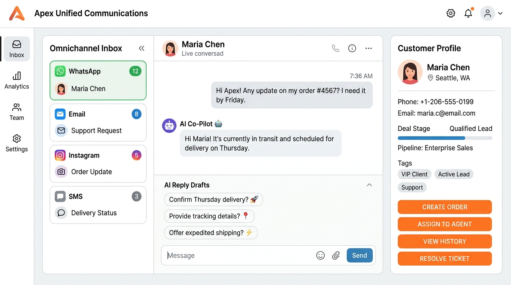Viewport: 511px width, 285px height.
Task: Click the Support tag
Action: (412, 187)
